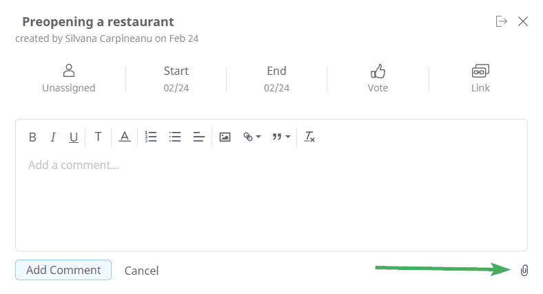Expand the link insert dropdown
543x294 pixels.
pos(252,137)
